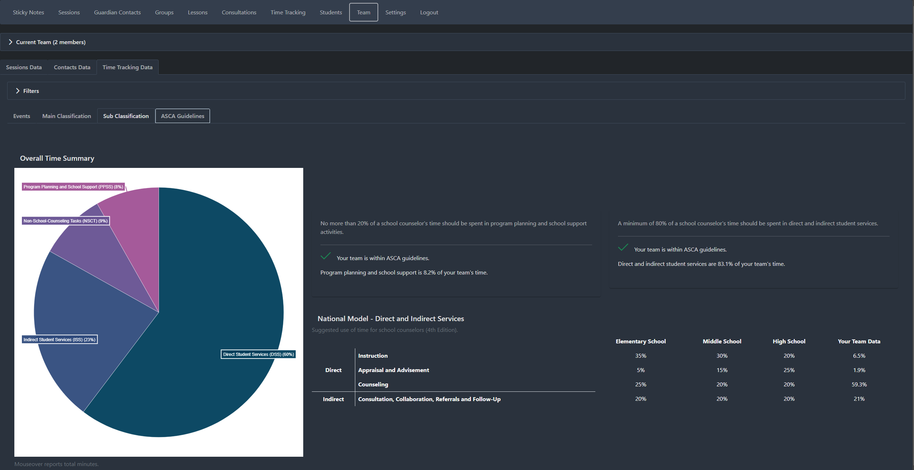The image size is (914, 470).
Task: Click the Sub Classification button
Action: 125,116
